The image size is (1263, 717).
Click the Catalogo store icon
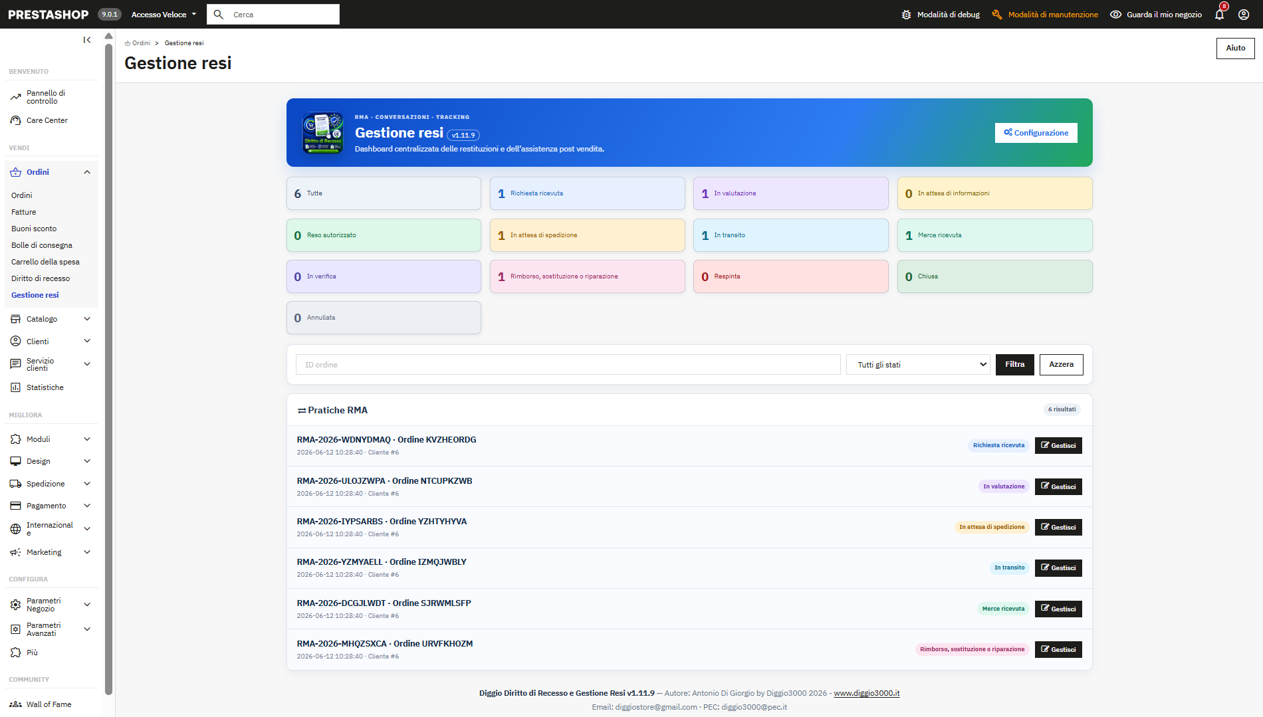point(16,319)
